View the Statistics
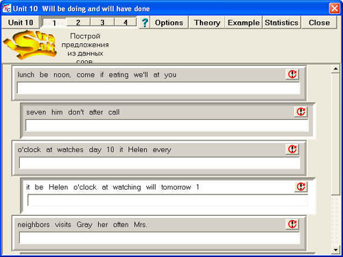This screenshot has width=343, height=257. point(281,23)
